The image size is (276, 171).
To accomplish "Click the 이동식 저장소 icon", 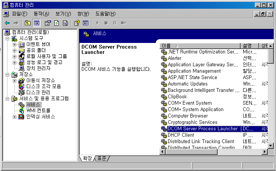I will pos(21,81).
